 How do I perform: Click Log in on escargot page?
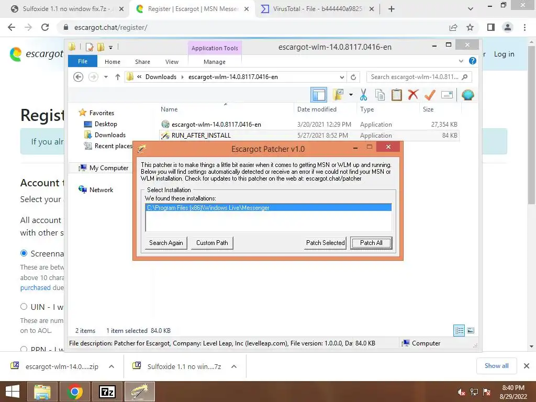(x=504, y=54)
